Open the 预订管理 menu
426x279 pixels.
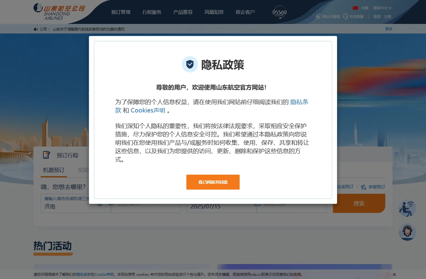(121, 12)
